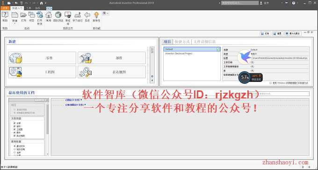This screenshot has width=318, height=170.
Task: Click the quick access Home icon
Action: [41, 3]
